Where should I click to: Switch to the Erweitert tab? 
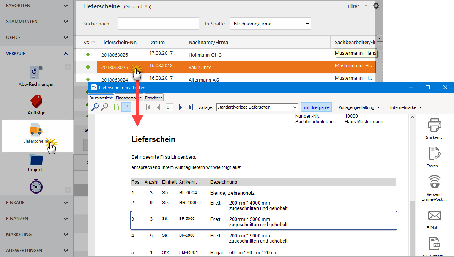[153, 98]
